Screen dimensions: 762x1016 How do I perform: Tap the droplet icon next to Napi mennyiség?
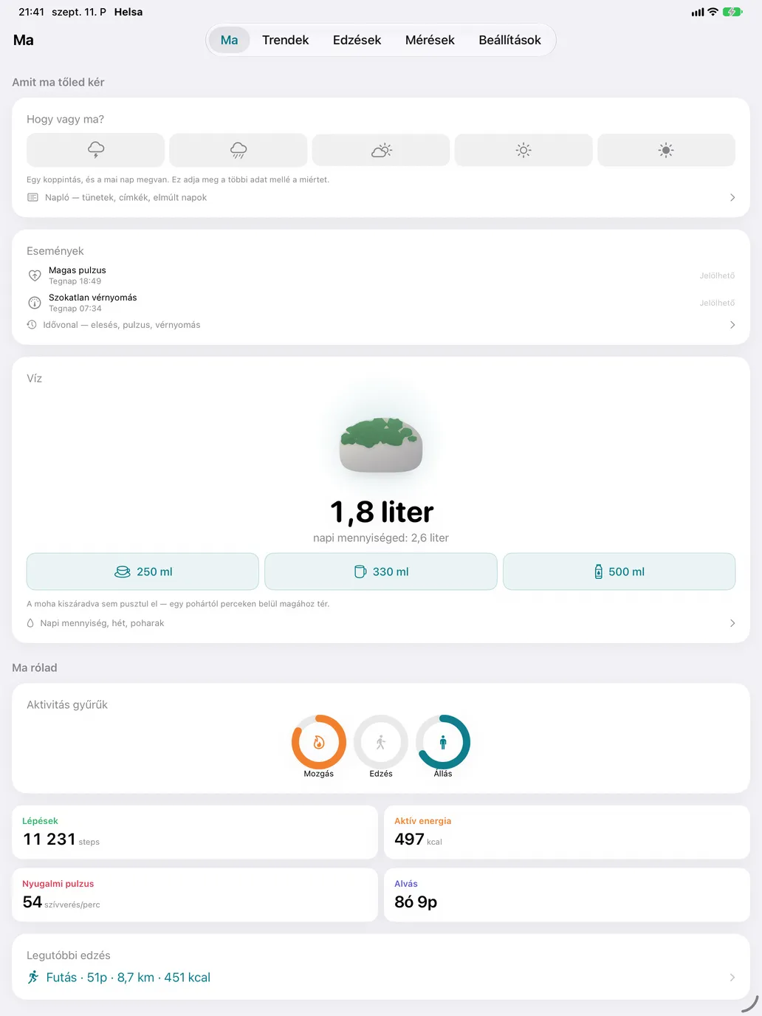30,623
